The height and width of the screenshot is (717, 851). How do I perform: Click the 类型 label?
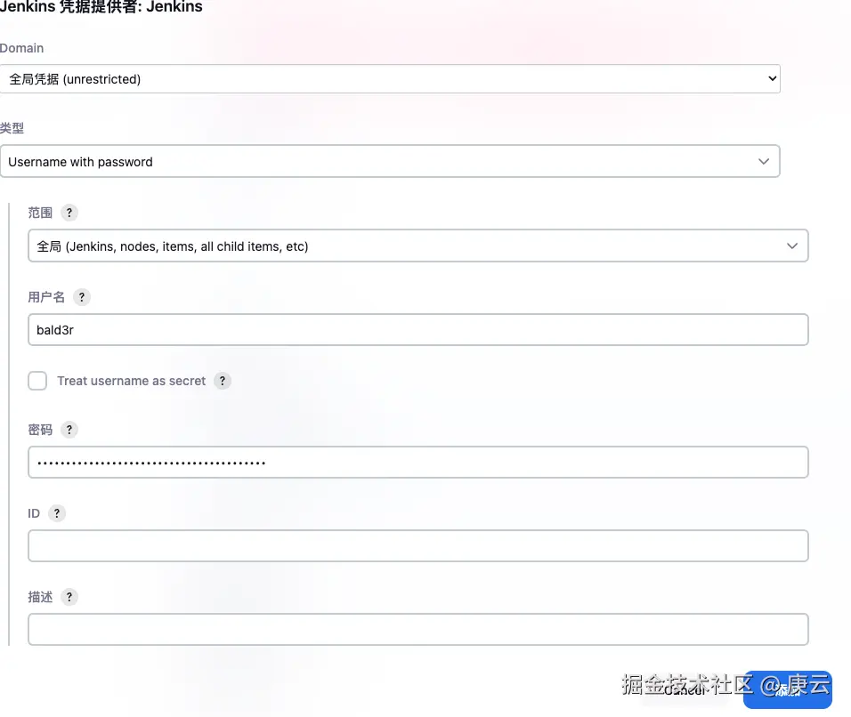pos(12,128)
